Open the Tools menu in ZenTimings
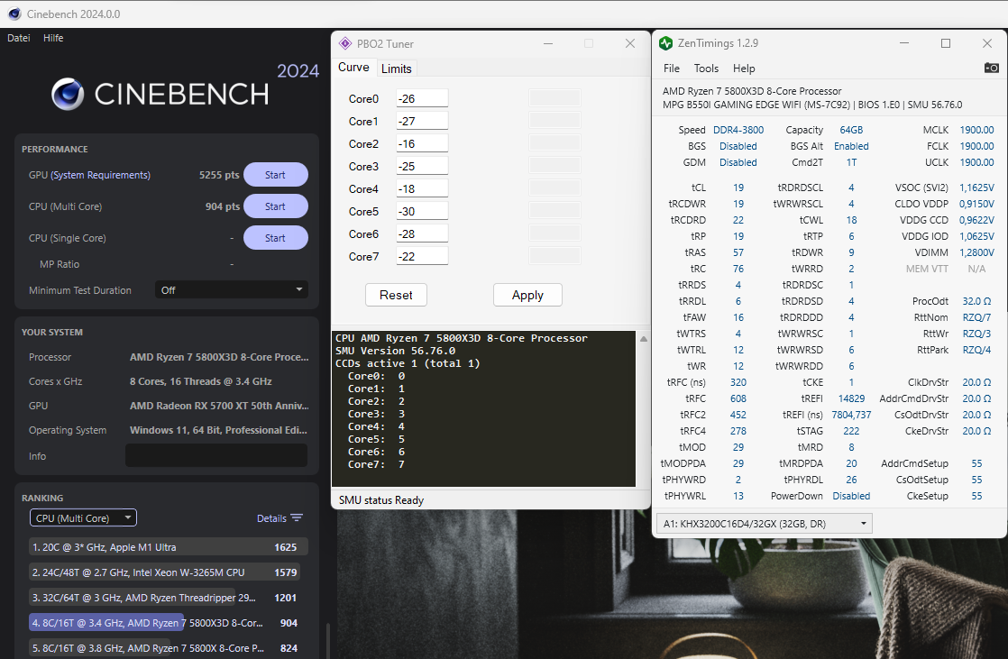Image resolution: width=1008 pixels, height=659 pixels. click(706, 69)
